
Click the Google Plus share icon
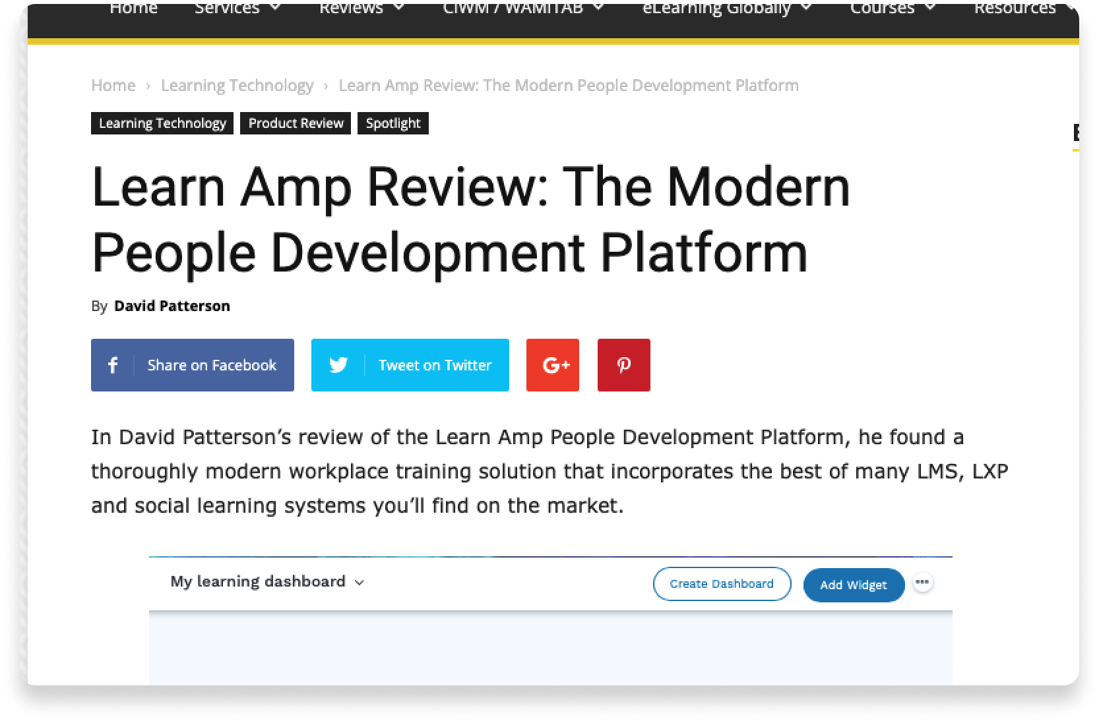pos(552,365)
